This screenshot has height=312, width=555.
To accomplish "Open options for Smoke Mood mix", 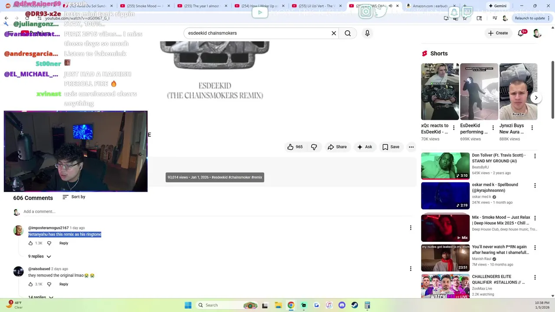I will tap(535, 218).
